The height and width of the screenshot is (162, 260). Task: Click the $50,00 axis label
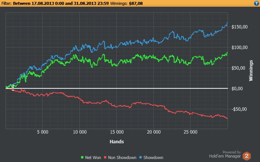238,68
